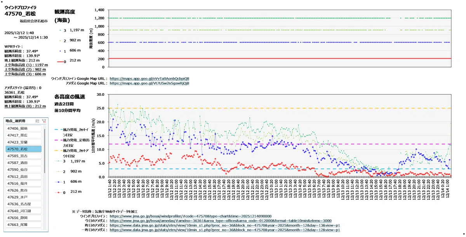
Task: Click wind chart legend entry 902 m
Action: click(68, 171)
